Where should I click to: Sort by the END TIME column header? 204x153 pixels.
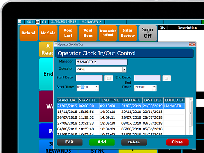click(x=110, y=100)
